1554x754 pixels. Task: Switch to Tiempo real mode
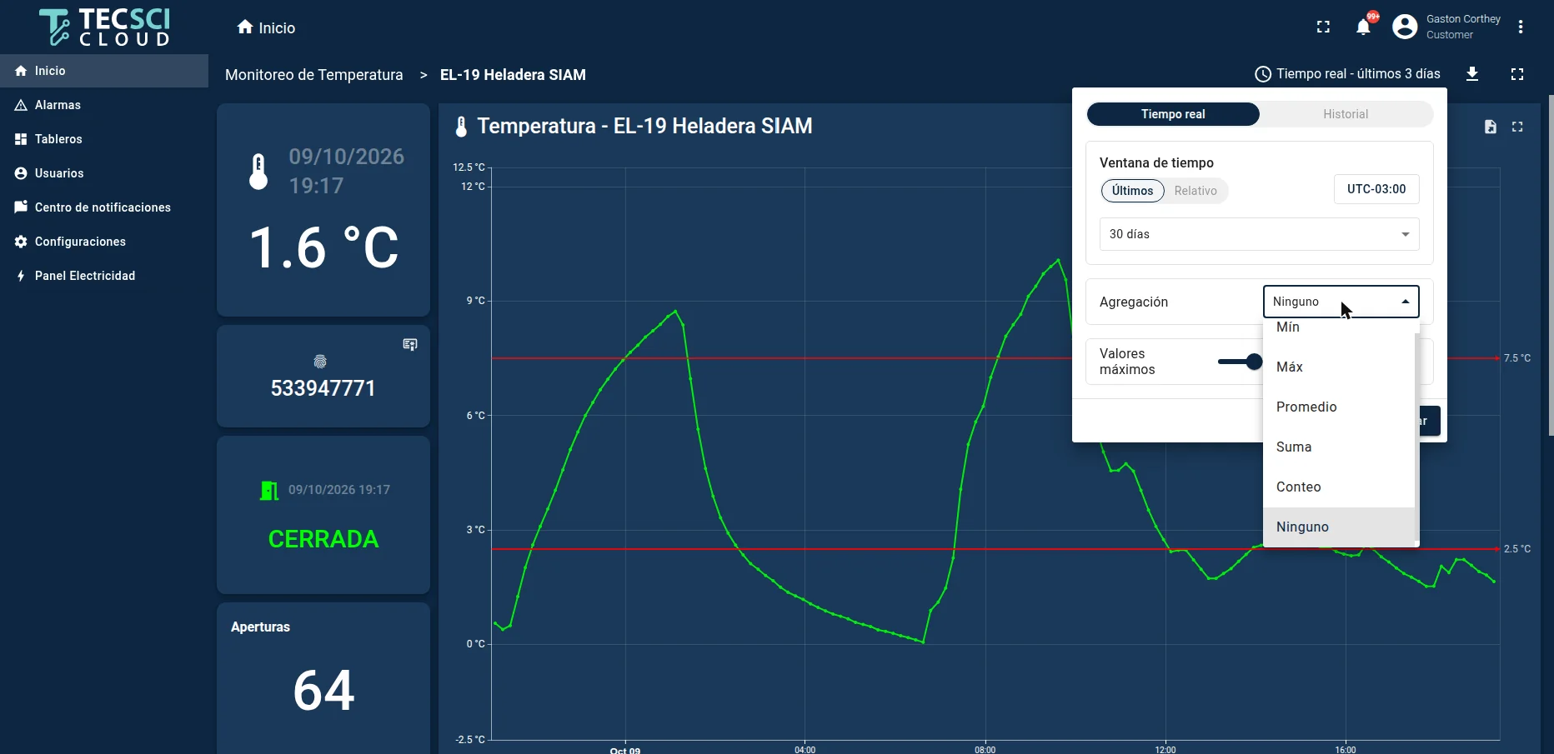tap(1173, 114)
